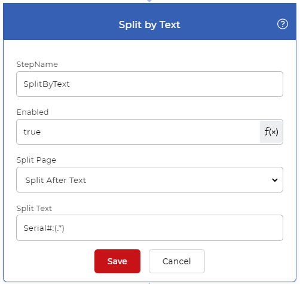Viewport: 300px width, 284px height.
Task: Focus the StepName input field
Action: 149,84
